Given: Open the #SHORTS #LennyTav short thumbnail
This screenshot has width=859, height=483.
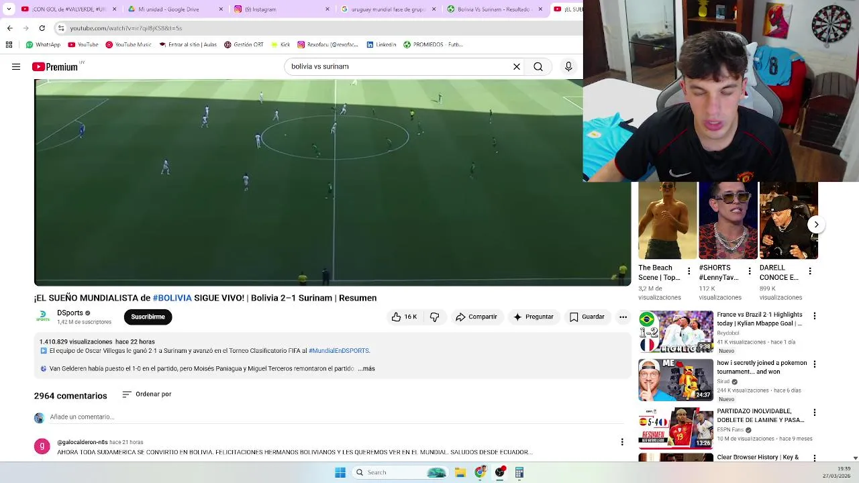Looking at the screenshot, I should [728, 221].
